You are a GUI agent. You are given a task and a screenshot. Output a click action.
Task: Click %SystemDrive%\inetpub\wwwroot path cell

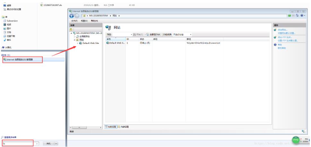click(203, 43)
